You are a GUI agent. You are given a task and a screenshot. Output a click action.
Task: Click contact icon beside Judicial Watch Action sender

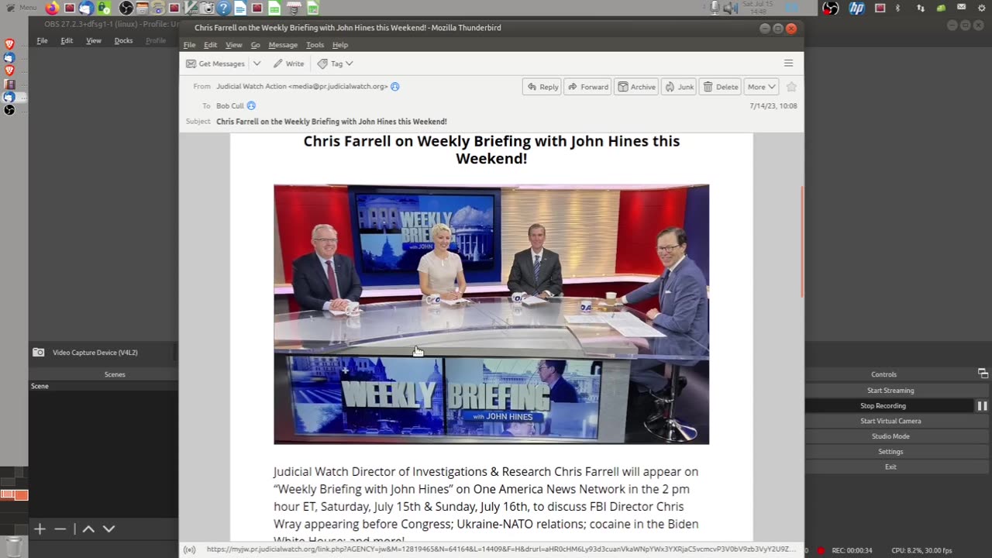coord(395,87)
